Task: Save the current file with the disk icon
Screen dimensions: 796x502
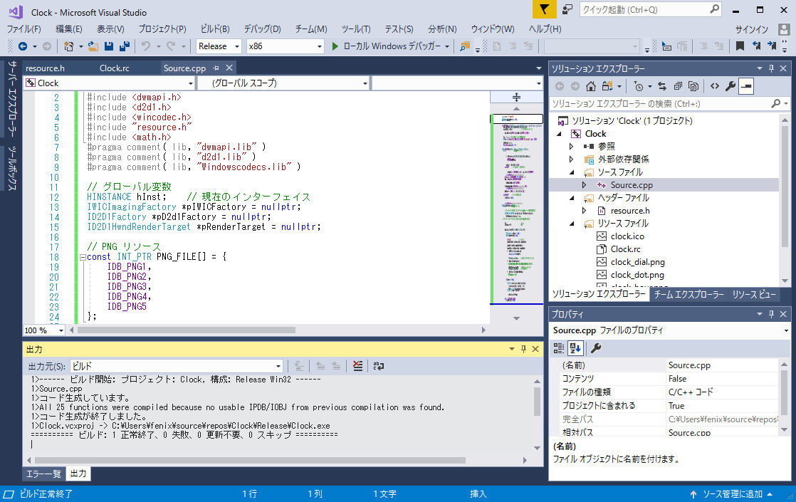Action: coord(109,46)
